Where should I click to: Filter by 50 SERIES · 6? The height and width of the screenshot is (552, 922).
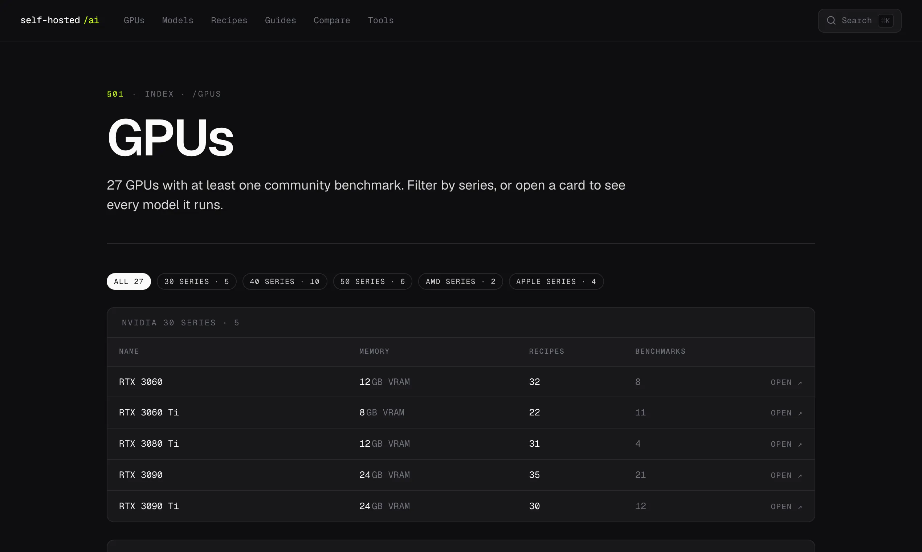pyautogui.click(x=372, y=281)
